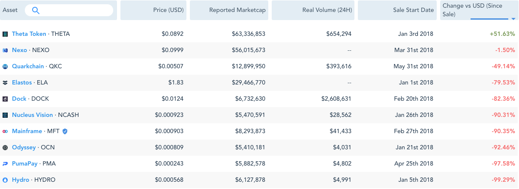
Task: Click the -49.14% change value for QKC
Action: tap(504, 66)
